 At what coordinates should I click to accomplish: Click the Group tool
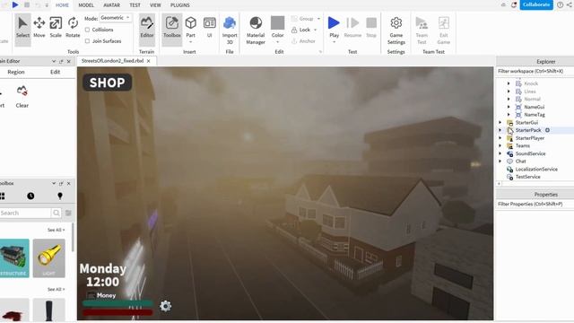[x=303, y=18]
